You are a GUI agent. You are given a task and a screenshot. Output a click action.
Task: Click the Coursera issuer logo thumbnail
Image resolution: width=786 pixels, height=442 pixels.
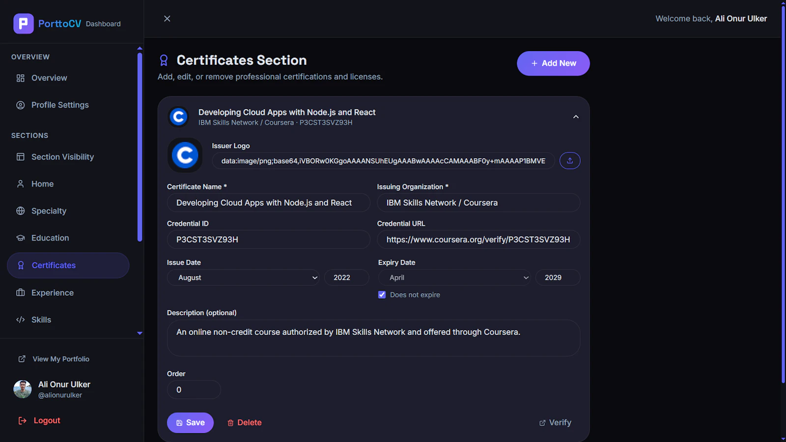185,155
